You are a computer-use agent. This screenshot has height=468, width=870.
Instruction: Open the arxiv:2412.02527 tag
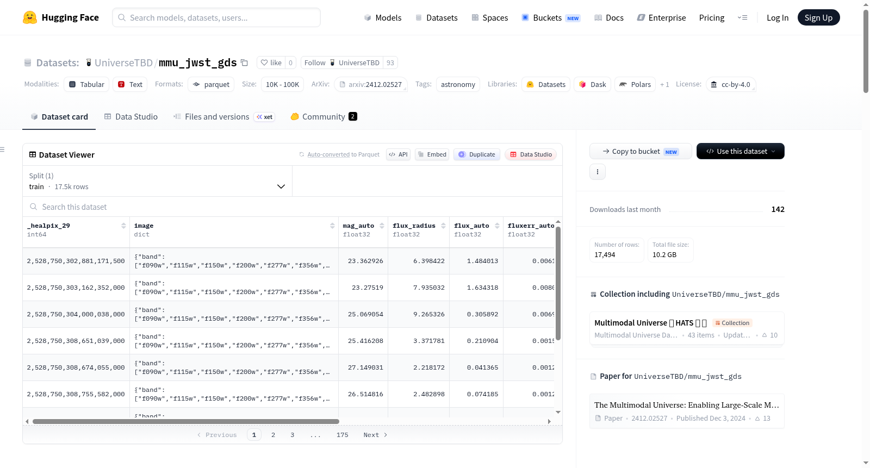[x=371, y=84]
